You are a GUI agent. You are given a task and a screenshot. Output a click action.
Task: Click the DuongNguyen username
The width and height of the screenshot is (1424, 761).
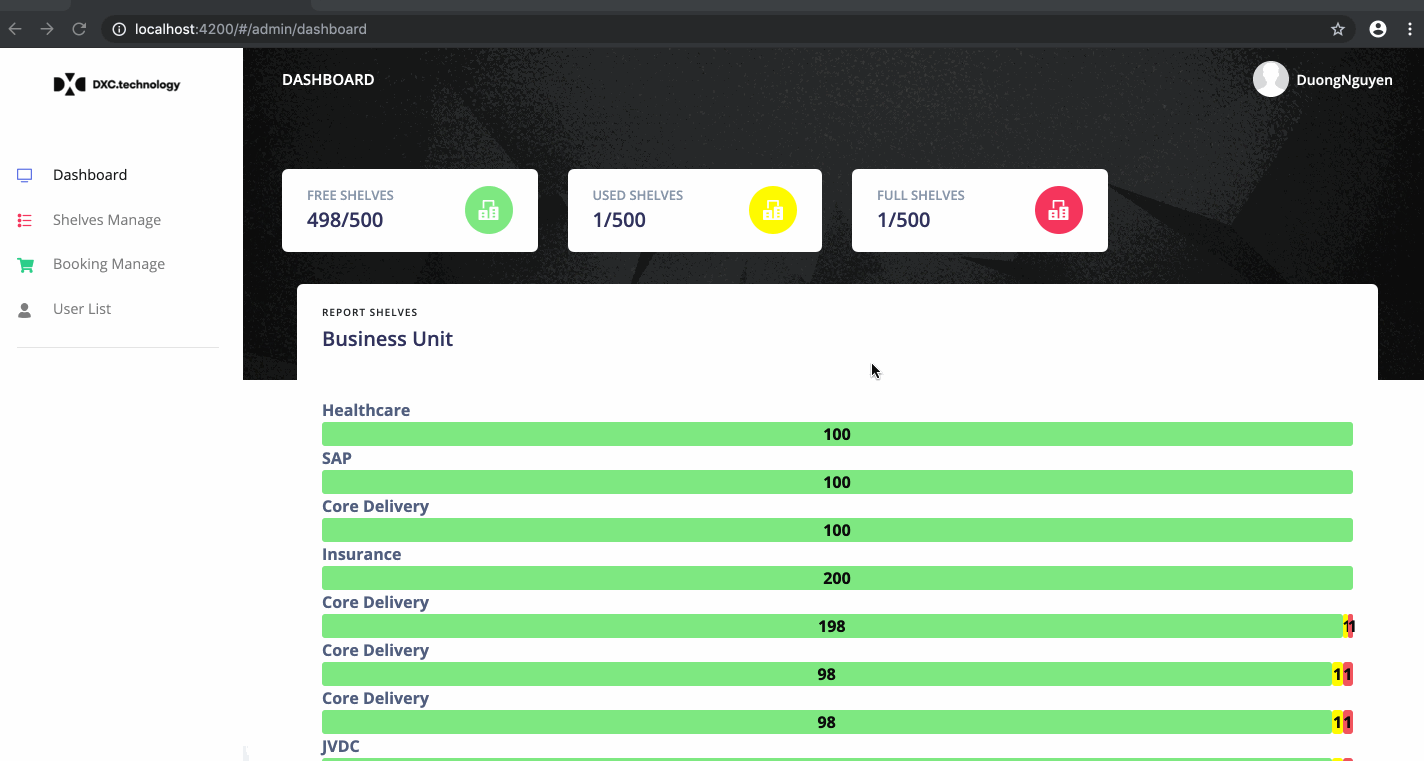click(x=1344, y=80)
